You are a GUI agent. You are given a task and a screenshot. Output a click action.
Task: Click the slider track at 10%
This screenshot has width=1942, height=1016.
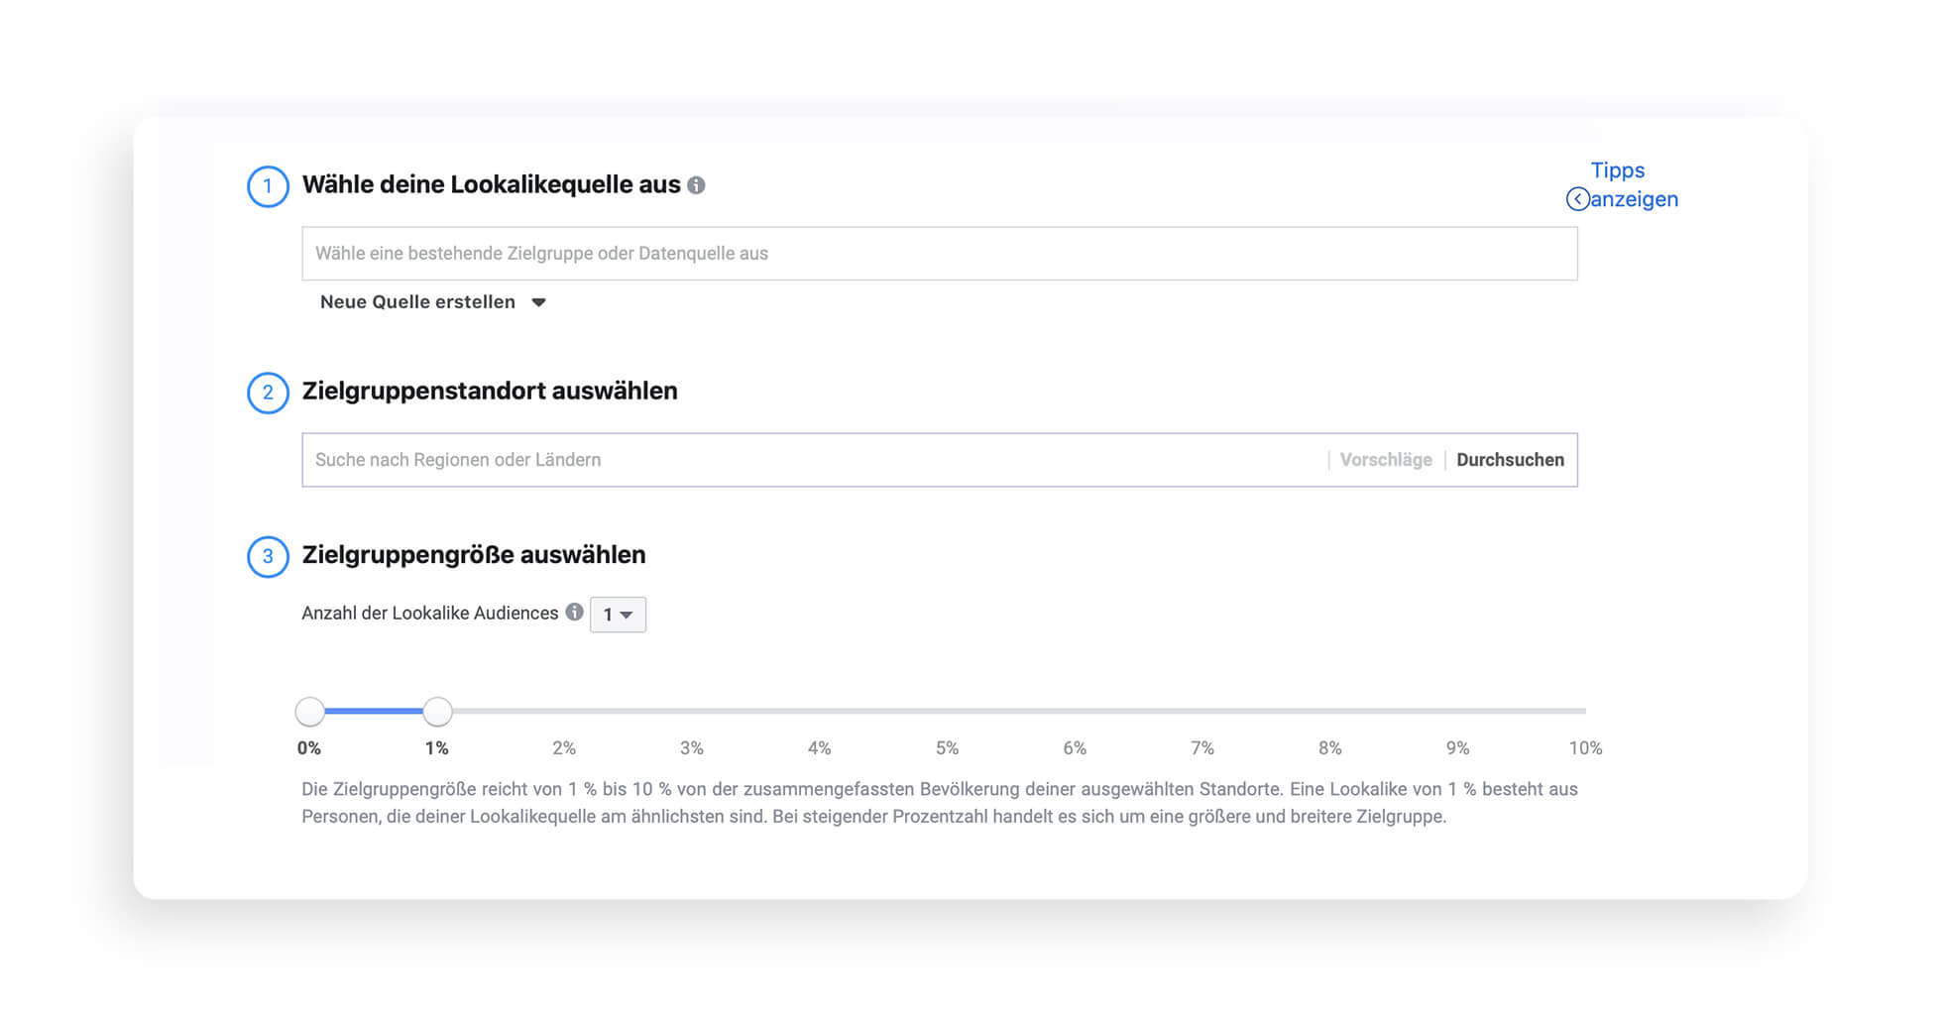[x=1583, y=711]
